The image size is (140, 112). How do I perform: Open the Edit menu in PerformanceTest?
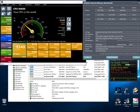[x=8, y=5]
